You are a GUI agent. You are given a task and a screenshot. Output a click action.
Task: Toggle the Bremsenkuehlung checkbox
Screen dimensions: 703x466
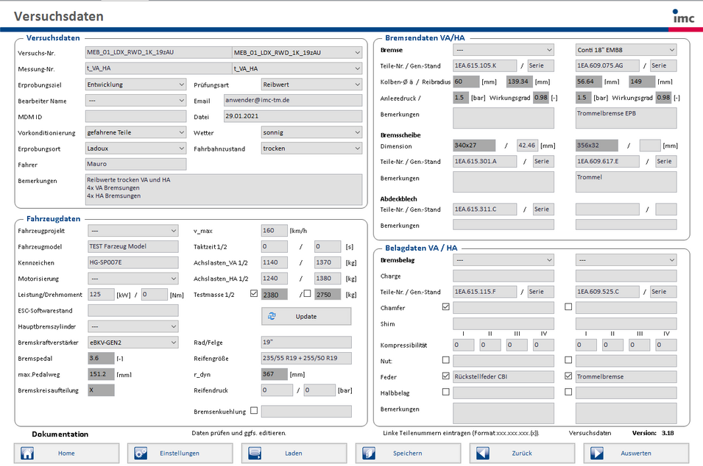(x=254, y=411)
